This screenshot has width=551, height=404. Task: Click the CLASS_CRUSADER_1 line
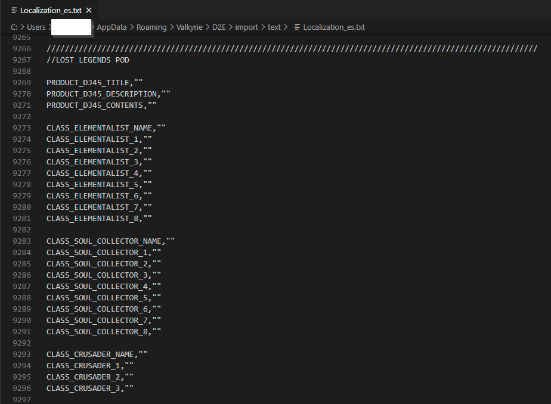pyautogui.click(x=90, y=366)
